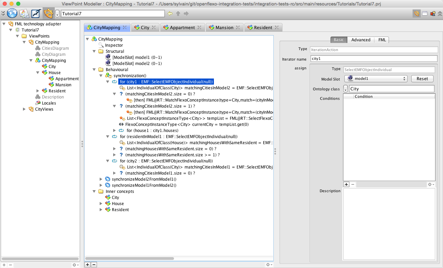Click the loop icon of the city1 iteration
This screenshot has width=443, height=268.
click(115, 82)
